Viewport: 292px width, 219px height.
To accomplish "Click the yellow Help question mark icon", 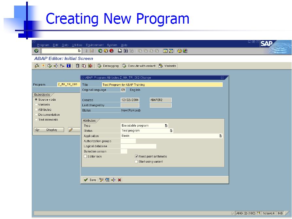I will point(180,51).
